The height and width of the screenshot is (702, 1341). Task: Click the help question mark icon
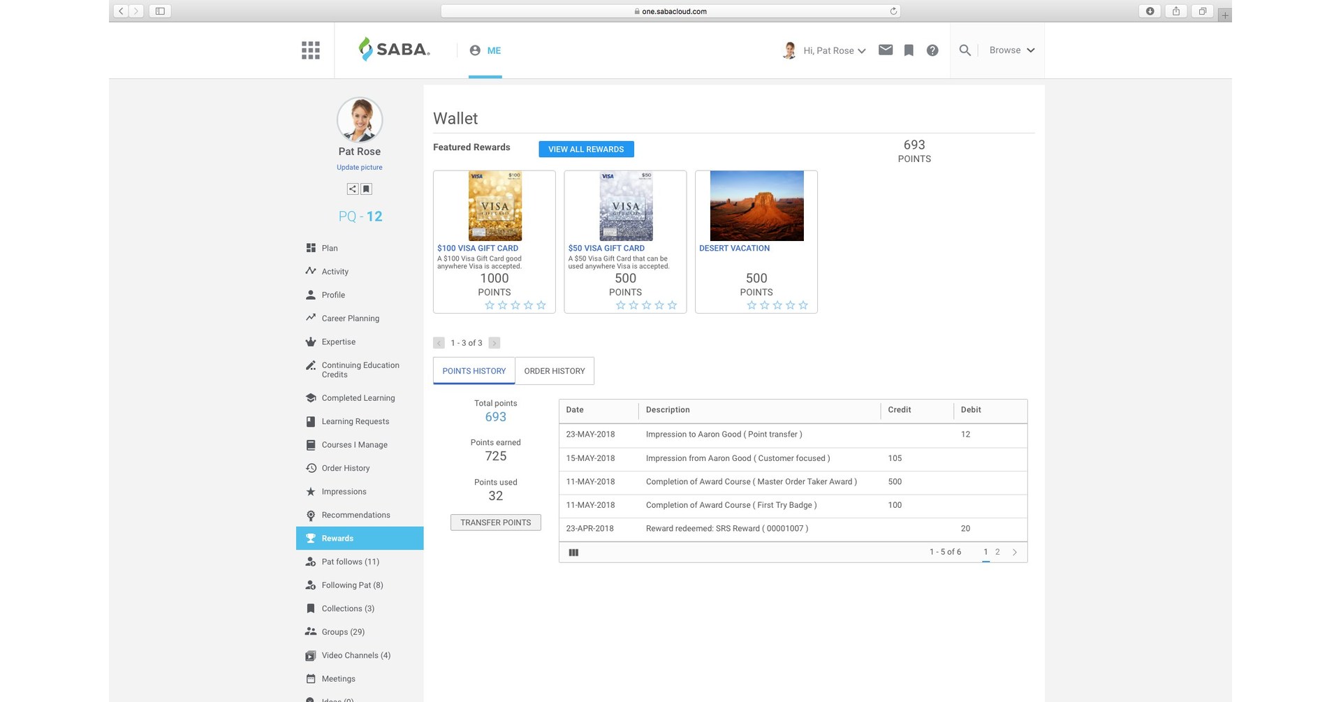(x=932, y=50)
